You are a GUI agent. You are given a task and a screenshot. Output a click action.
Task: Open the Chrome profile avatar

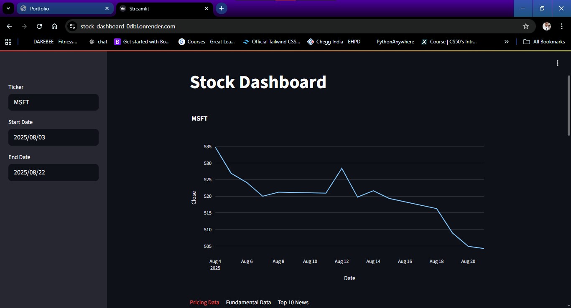click(546, 26)
